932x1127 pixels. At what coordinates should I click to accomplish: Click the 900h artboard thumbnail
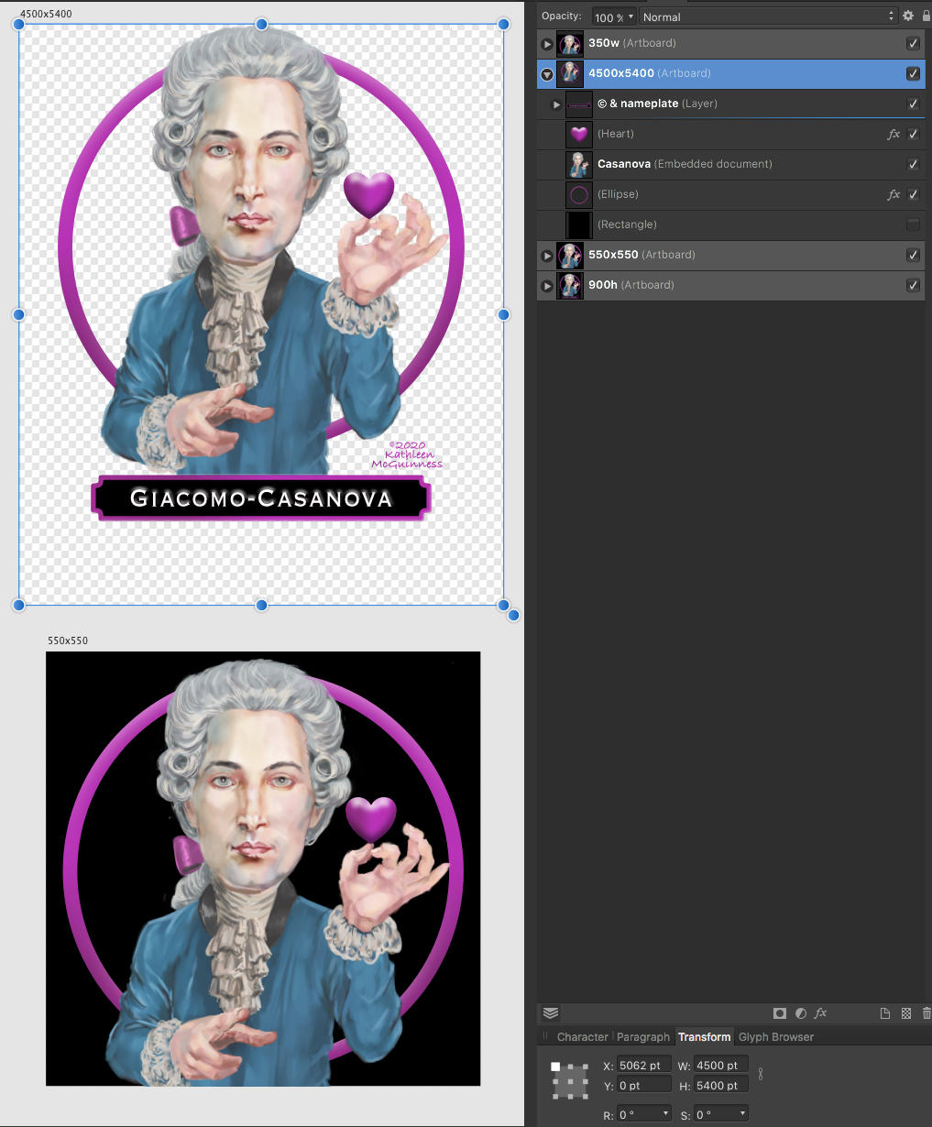[x=570, y=285]
